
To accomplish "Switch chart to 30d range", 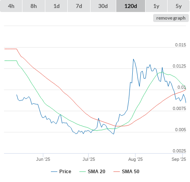I will (103, 6).
